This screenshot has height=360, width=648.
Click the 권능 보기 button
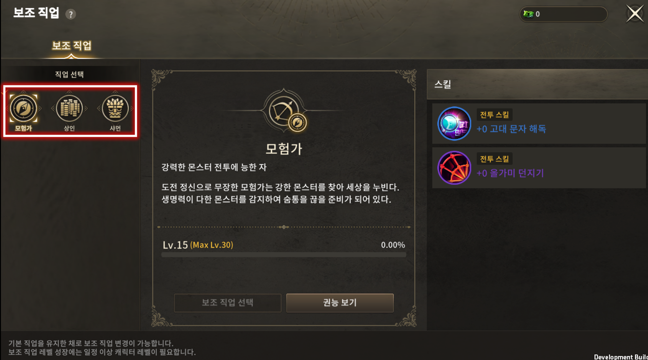tap(340, 303)
